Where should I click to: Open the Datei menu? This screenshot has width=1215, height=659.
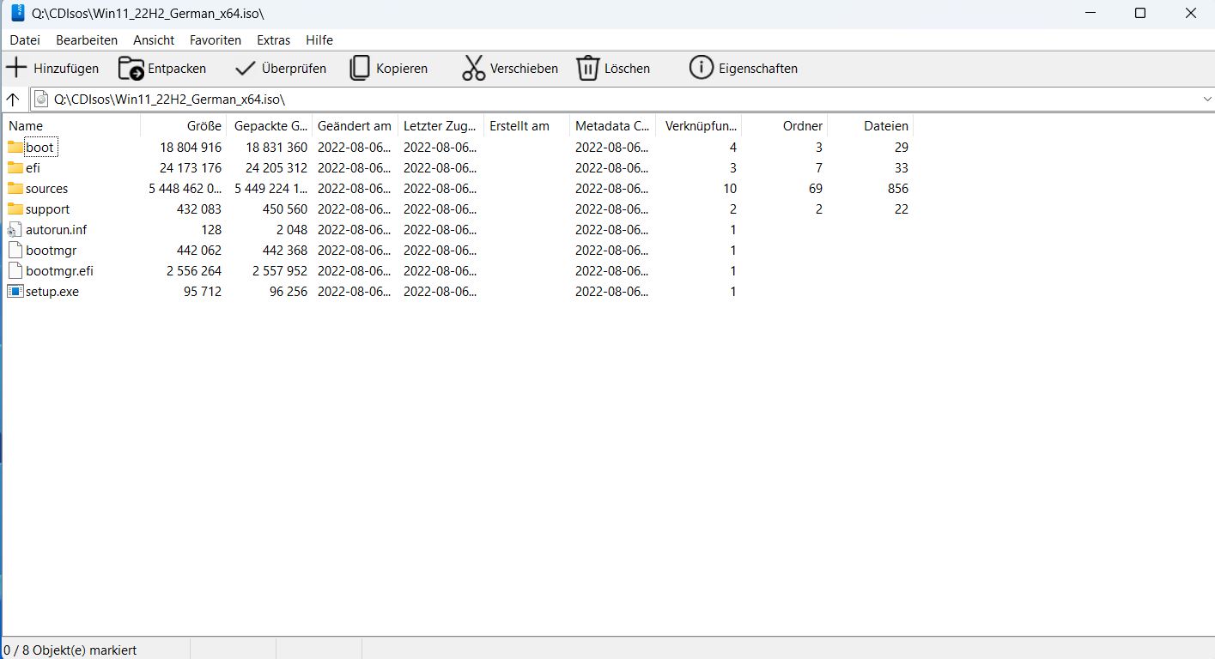click(25, 40)
